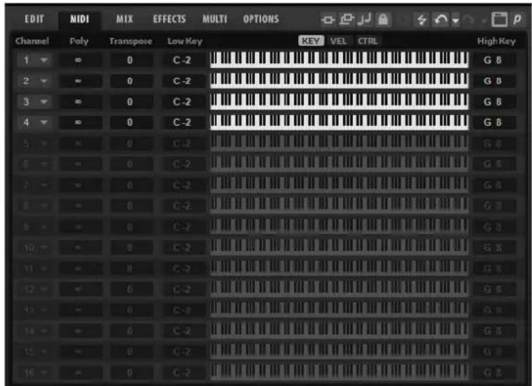This screenshot has width=532, height=386.
Task: Open the EFFECTS tab
Action: pos(169,19)
